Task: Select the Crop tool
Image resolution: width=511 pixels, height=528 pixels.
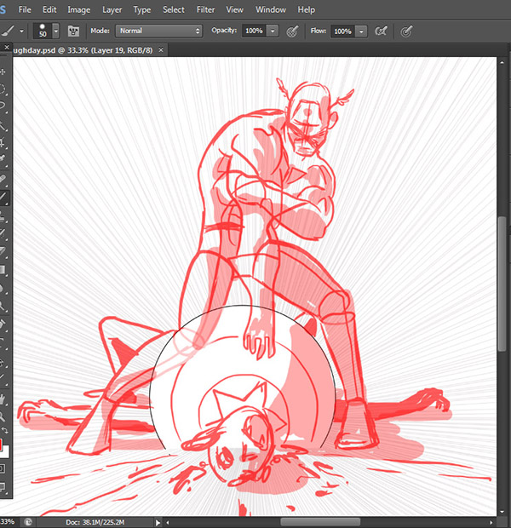Action: coord(3,143)
